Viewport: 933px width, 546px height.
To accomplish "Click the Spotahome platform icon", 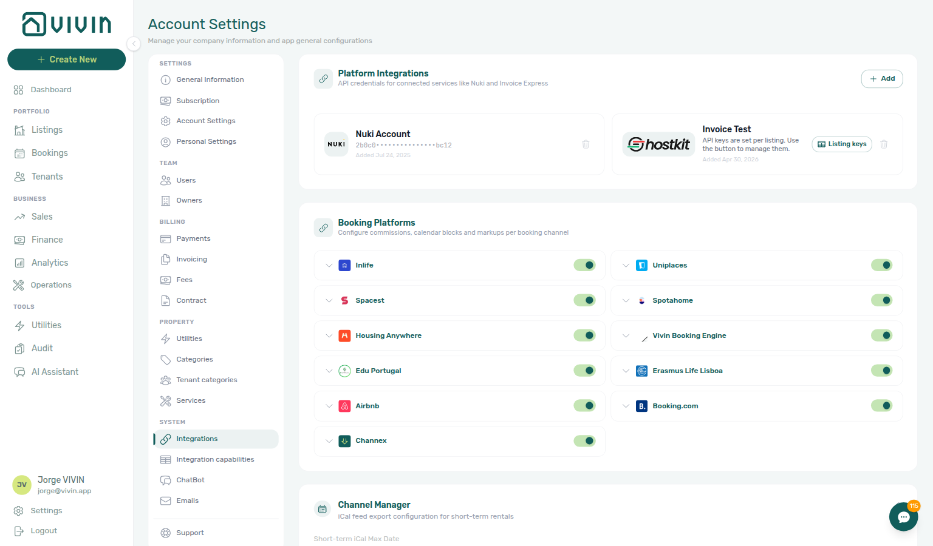I will click(641, 300).
